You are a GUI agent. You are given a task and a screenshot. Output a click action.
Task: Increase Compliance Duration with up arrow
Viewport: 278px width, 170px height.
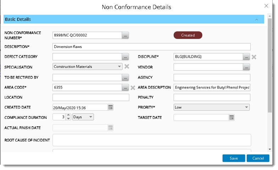[x=68, y=115]
